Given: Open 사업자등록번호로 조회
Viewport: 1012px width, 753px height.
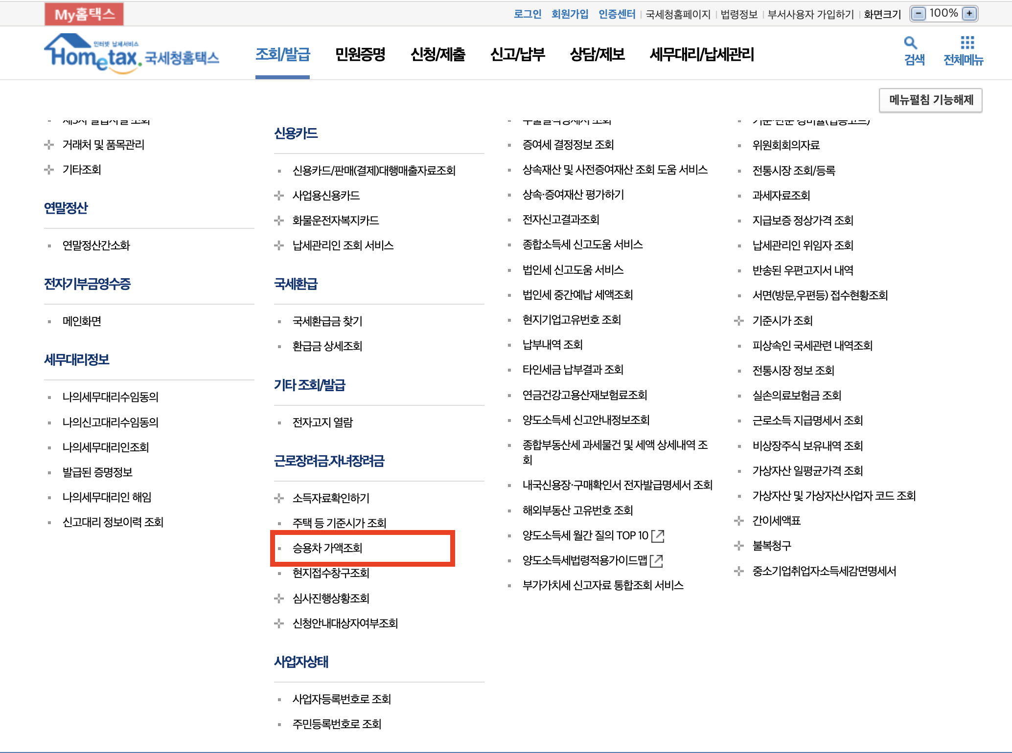Looking at the screenshot, I should [x=342, y=699].
